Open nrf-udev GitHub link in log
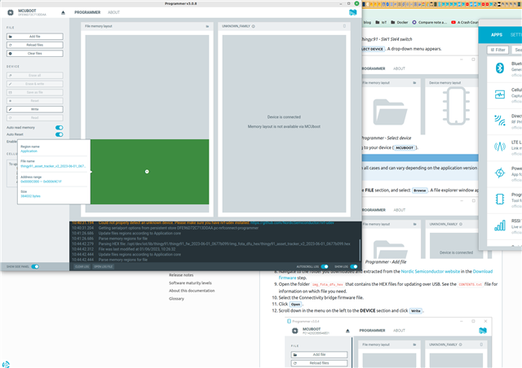522x368 pixels. 292,223
